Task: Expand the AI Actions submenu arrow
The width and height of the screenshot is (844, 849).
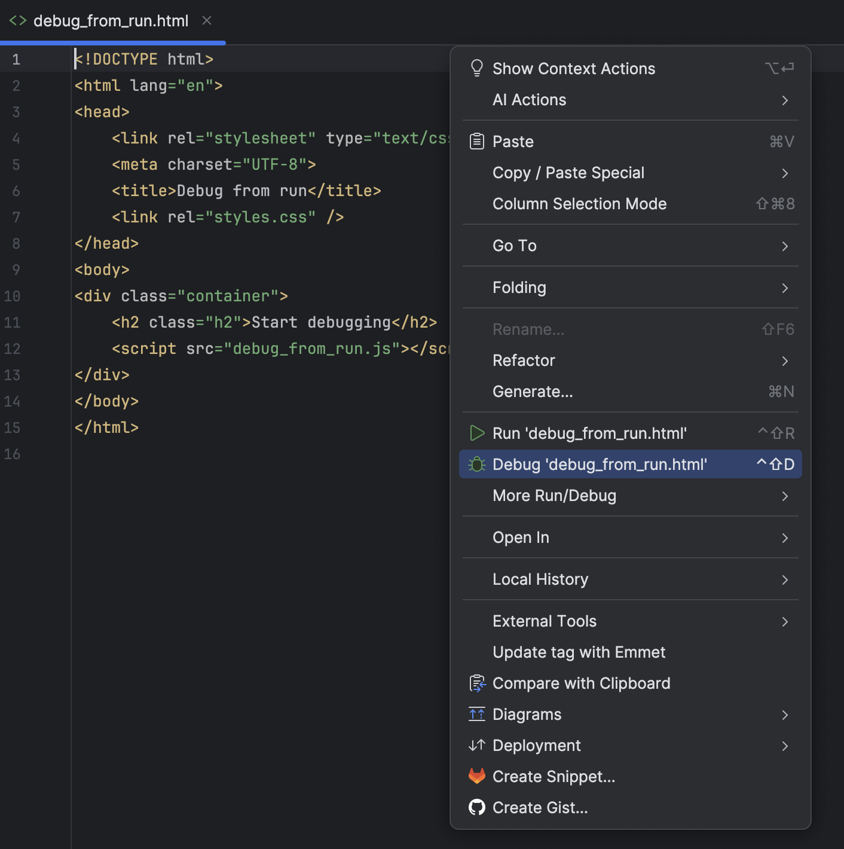Action: (785, 100)
